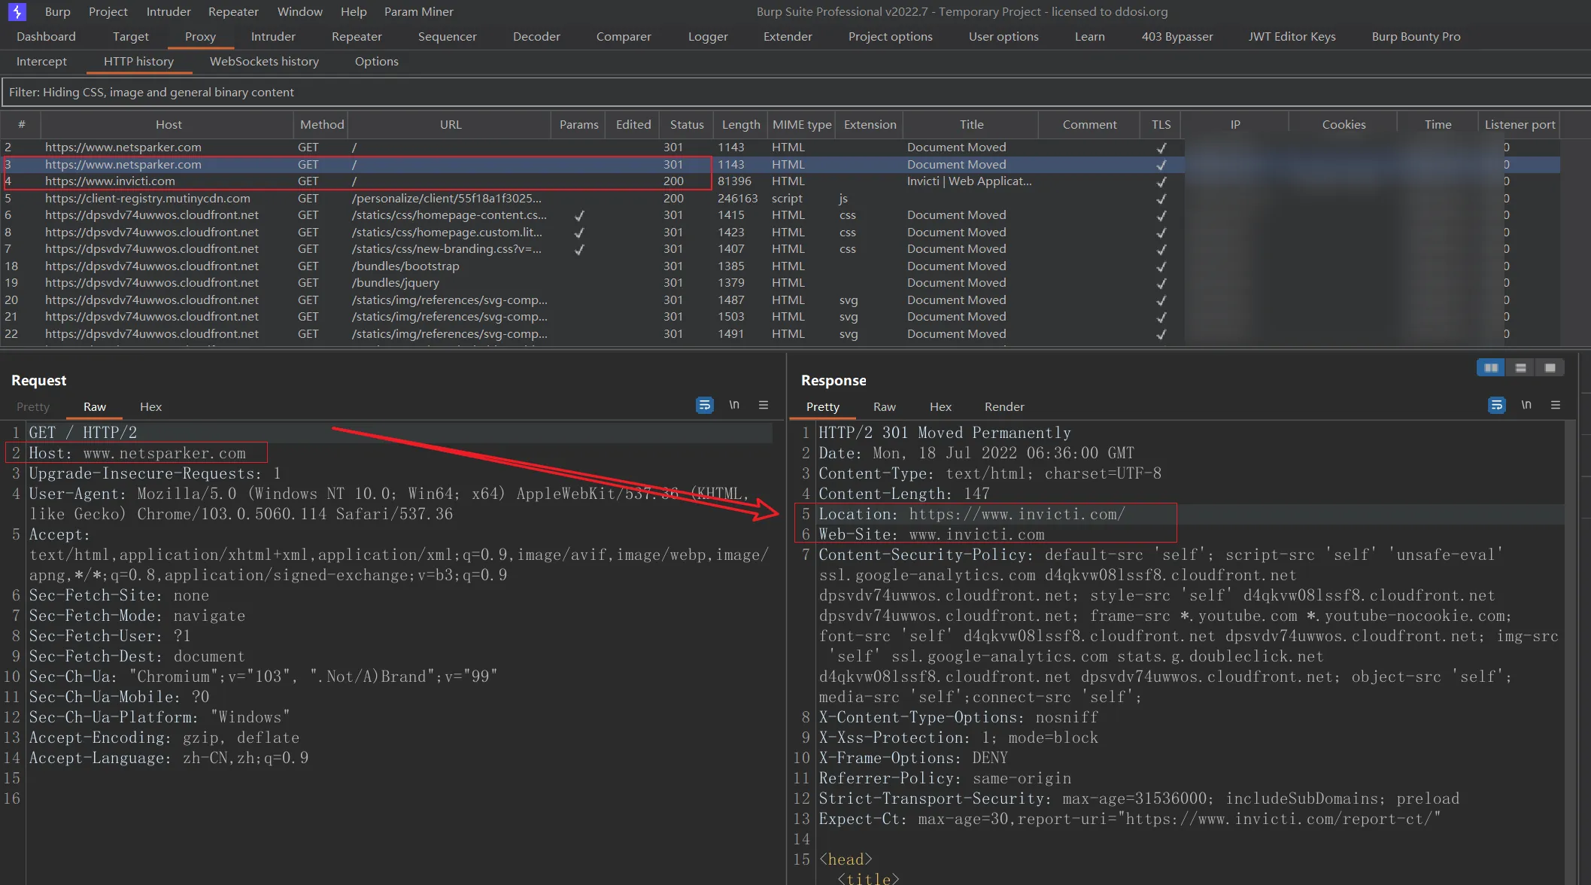Select the Response Raw view tab
The image size is (1591, 885).
[x=884, y=406]
